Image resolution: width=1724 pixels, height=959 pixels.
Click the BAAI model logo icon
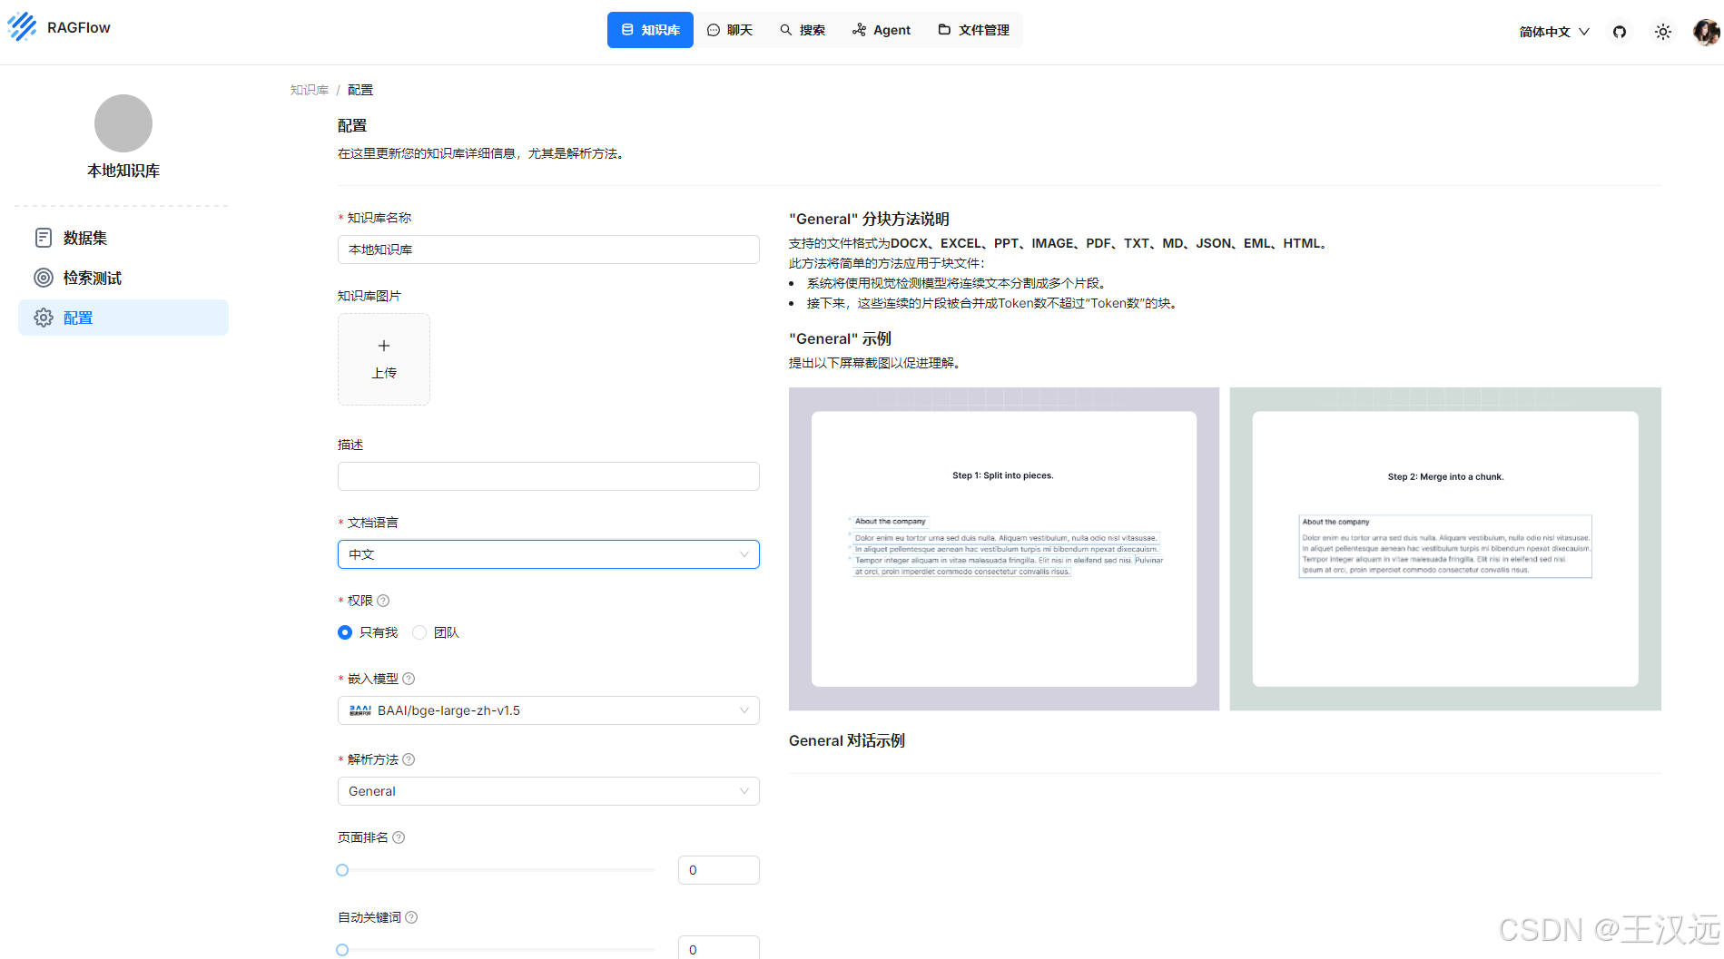pyautogui.click(x=360, y=710)
